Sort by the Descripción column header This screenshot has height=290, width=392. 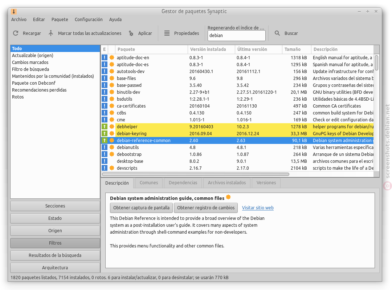pos(342,49)
